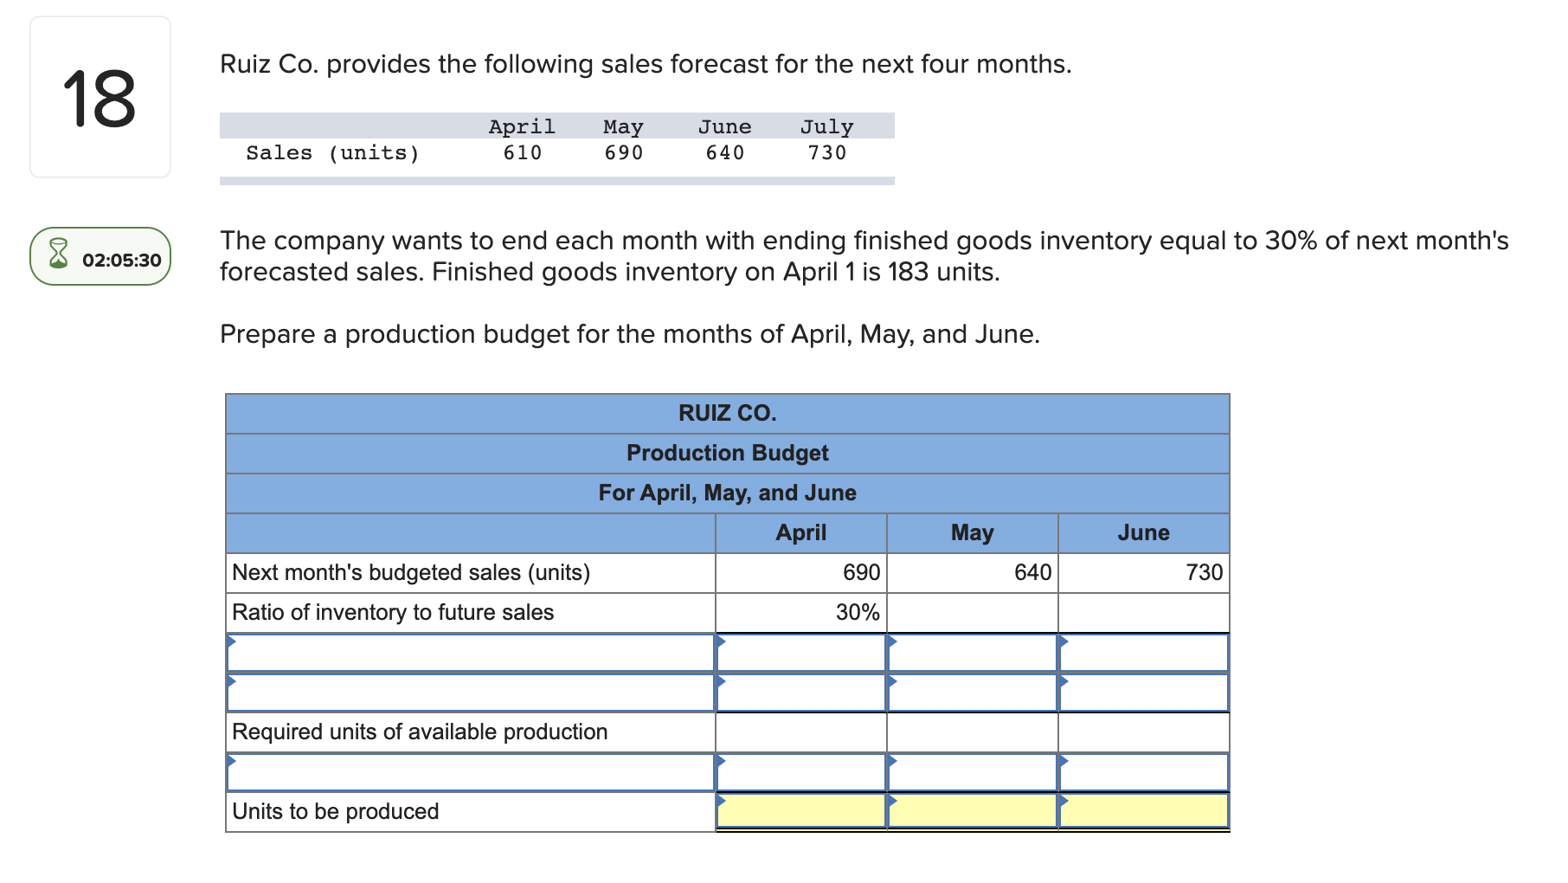Click yellow April Units to be produced cell

tap(801, 811)
